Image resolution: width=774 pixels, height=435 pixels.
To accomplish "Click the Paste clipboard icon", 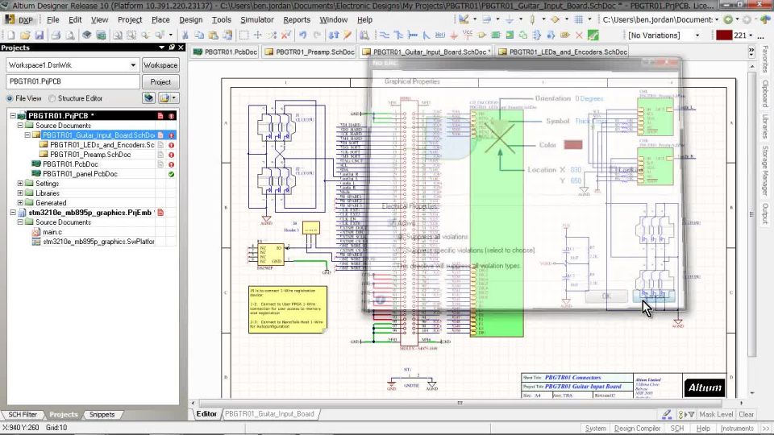I will pyautogui.click(x=213, y=35).
